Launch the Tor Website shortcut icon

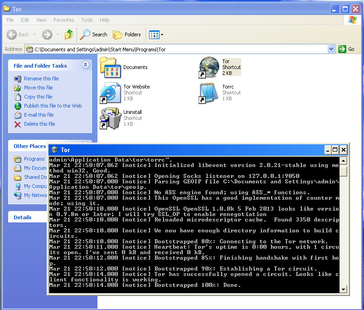[x=110, y=93]
